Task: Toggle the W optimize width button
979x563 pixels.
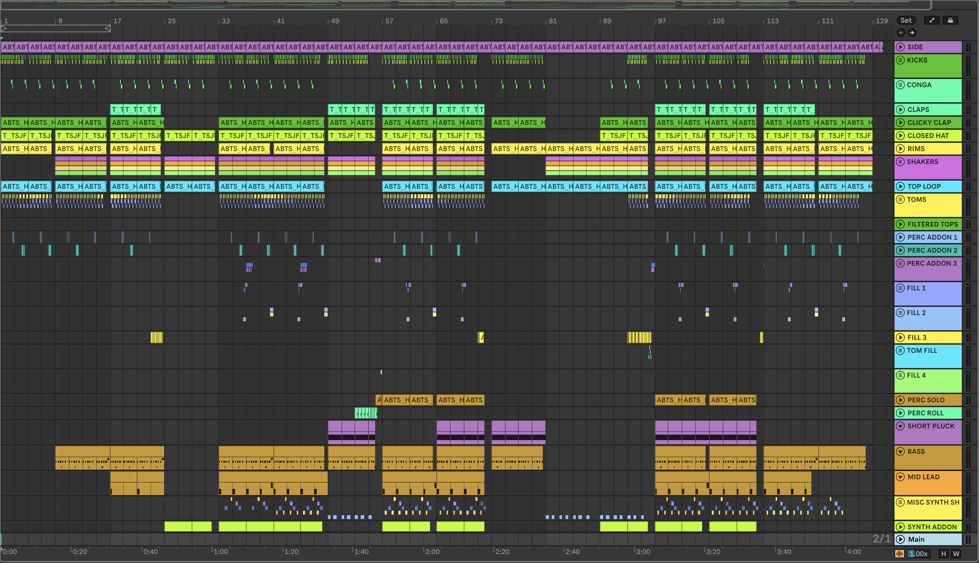Action: pos(956,554)
